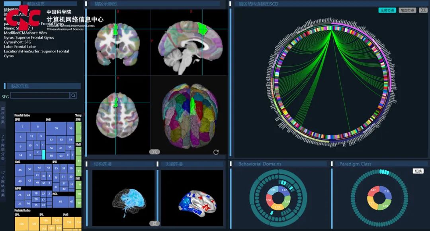Click the 1.87 red segment in Paradigm Class
Image resolution: width=430 pixels, height=231 pixels.
click(373, 191)
